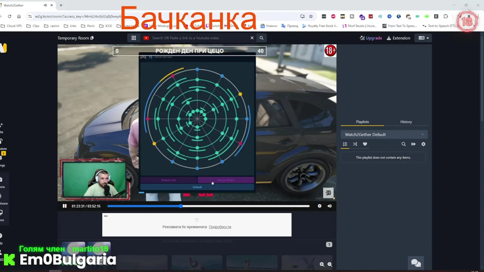Open the links bookmark folder
Image resolution: width=484 pixels, height=272 pixels.
pyautogui.click(x=70, y=26)
